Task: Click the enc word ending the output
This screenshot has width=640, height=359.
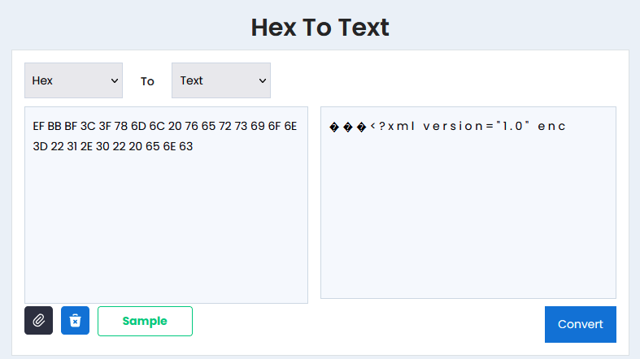Action: point(551,127)
